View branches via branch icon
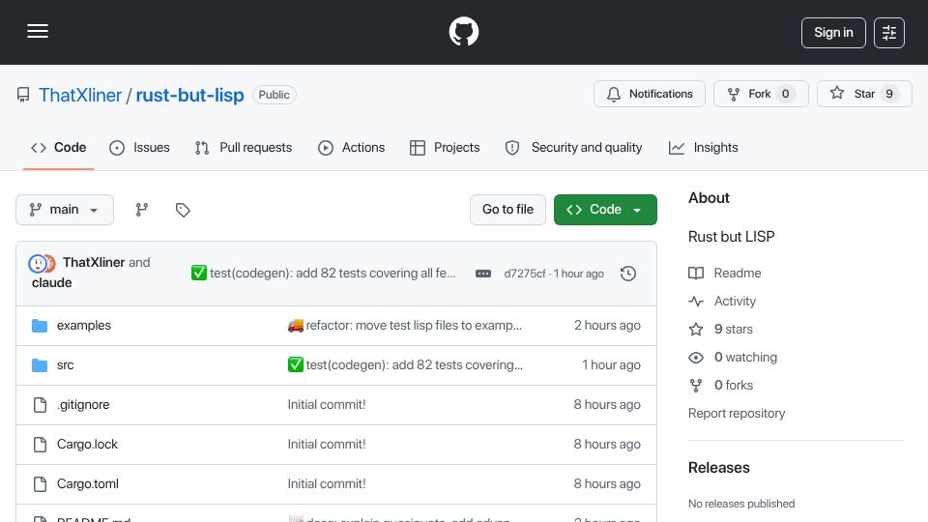Image resolution: width=928 pixels, height=522 pixels. pos(141,210)
